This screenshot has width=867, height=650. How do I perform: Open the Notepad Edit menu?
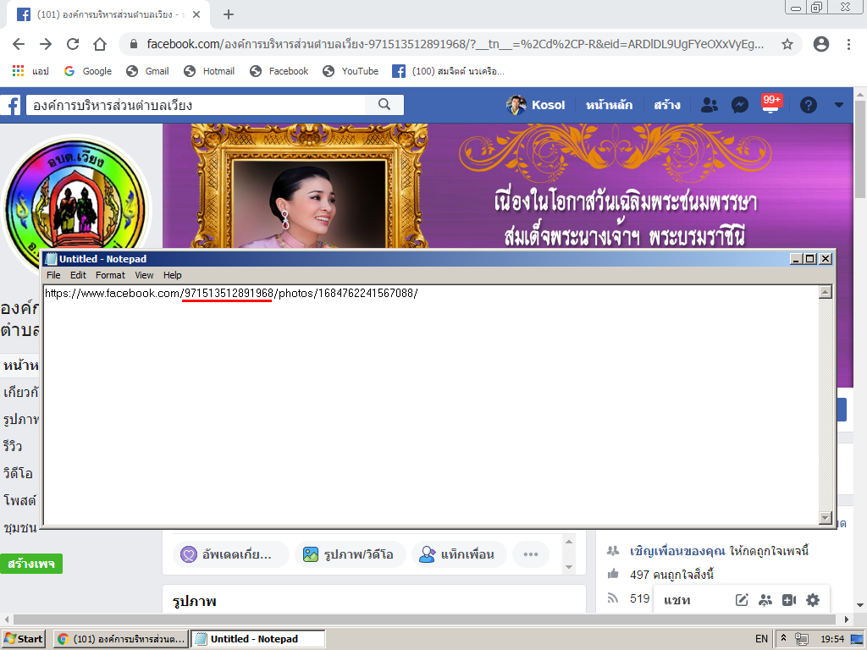[x=78, y=275]
